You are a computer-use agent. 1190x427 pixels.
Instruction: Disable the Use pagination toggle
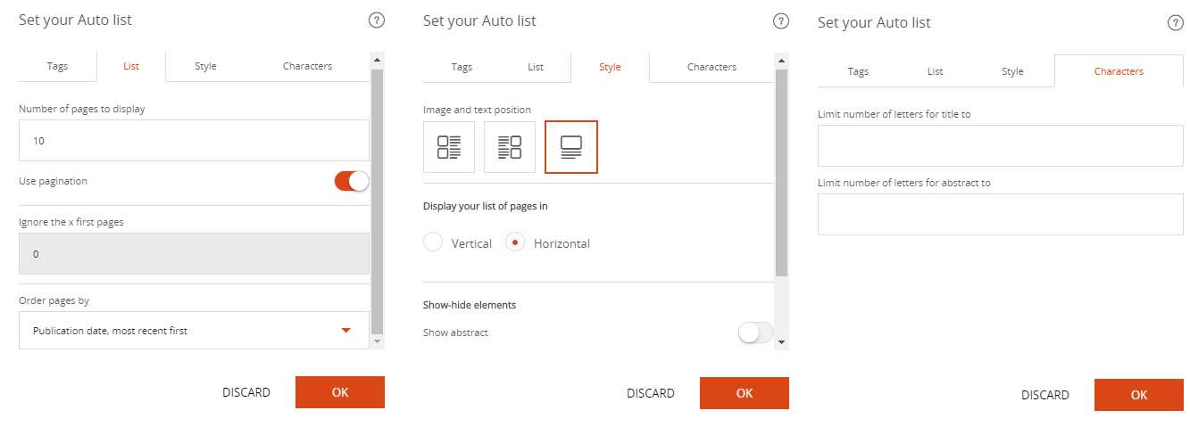coord(352,181)
